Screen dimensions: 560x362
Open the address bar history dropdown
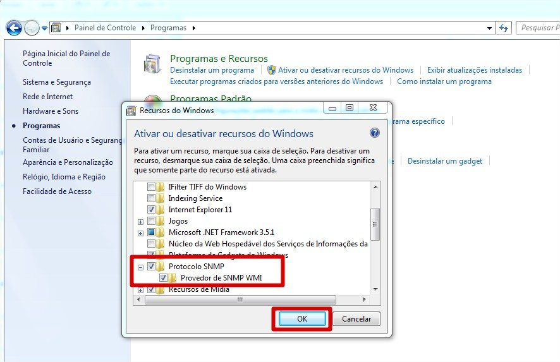coord(490,28)
